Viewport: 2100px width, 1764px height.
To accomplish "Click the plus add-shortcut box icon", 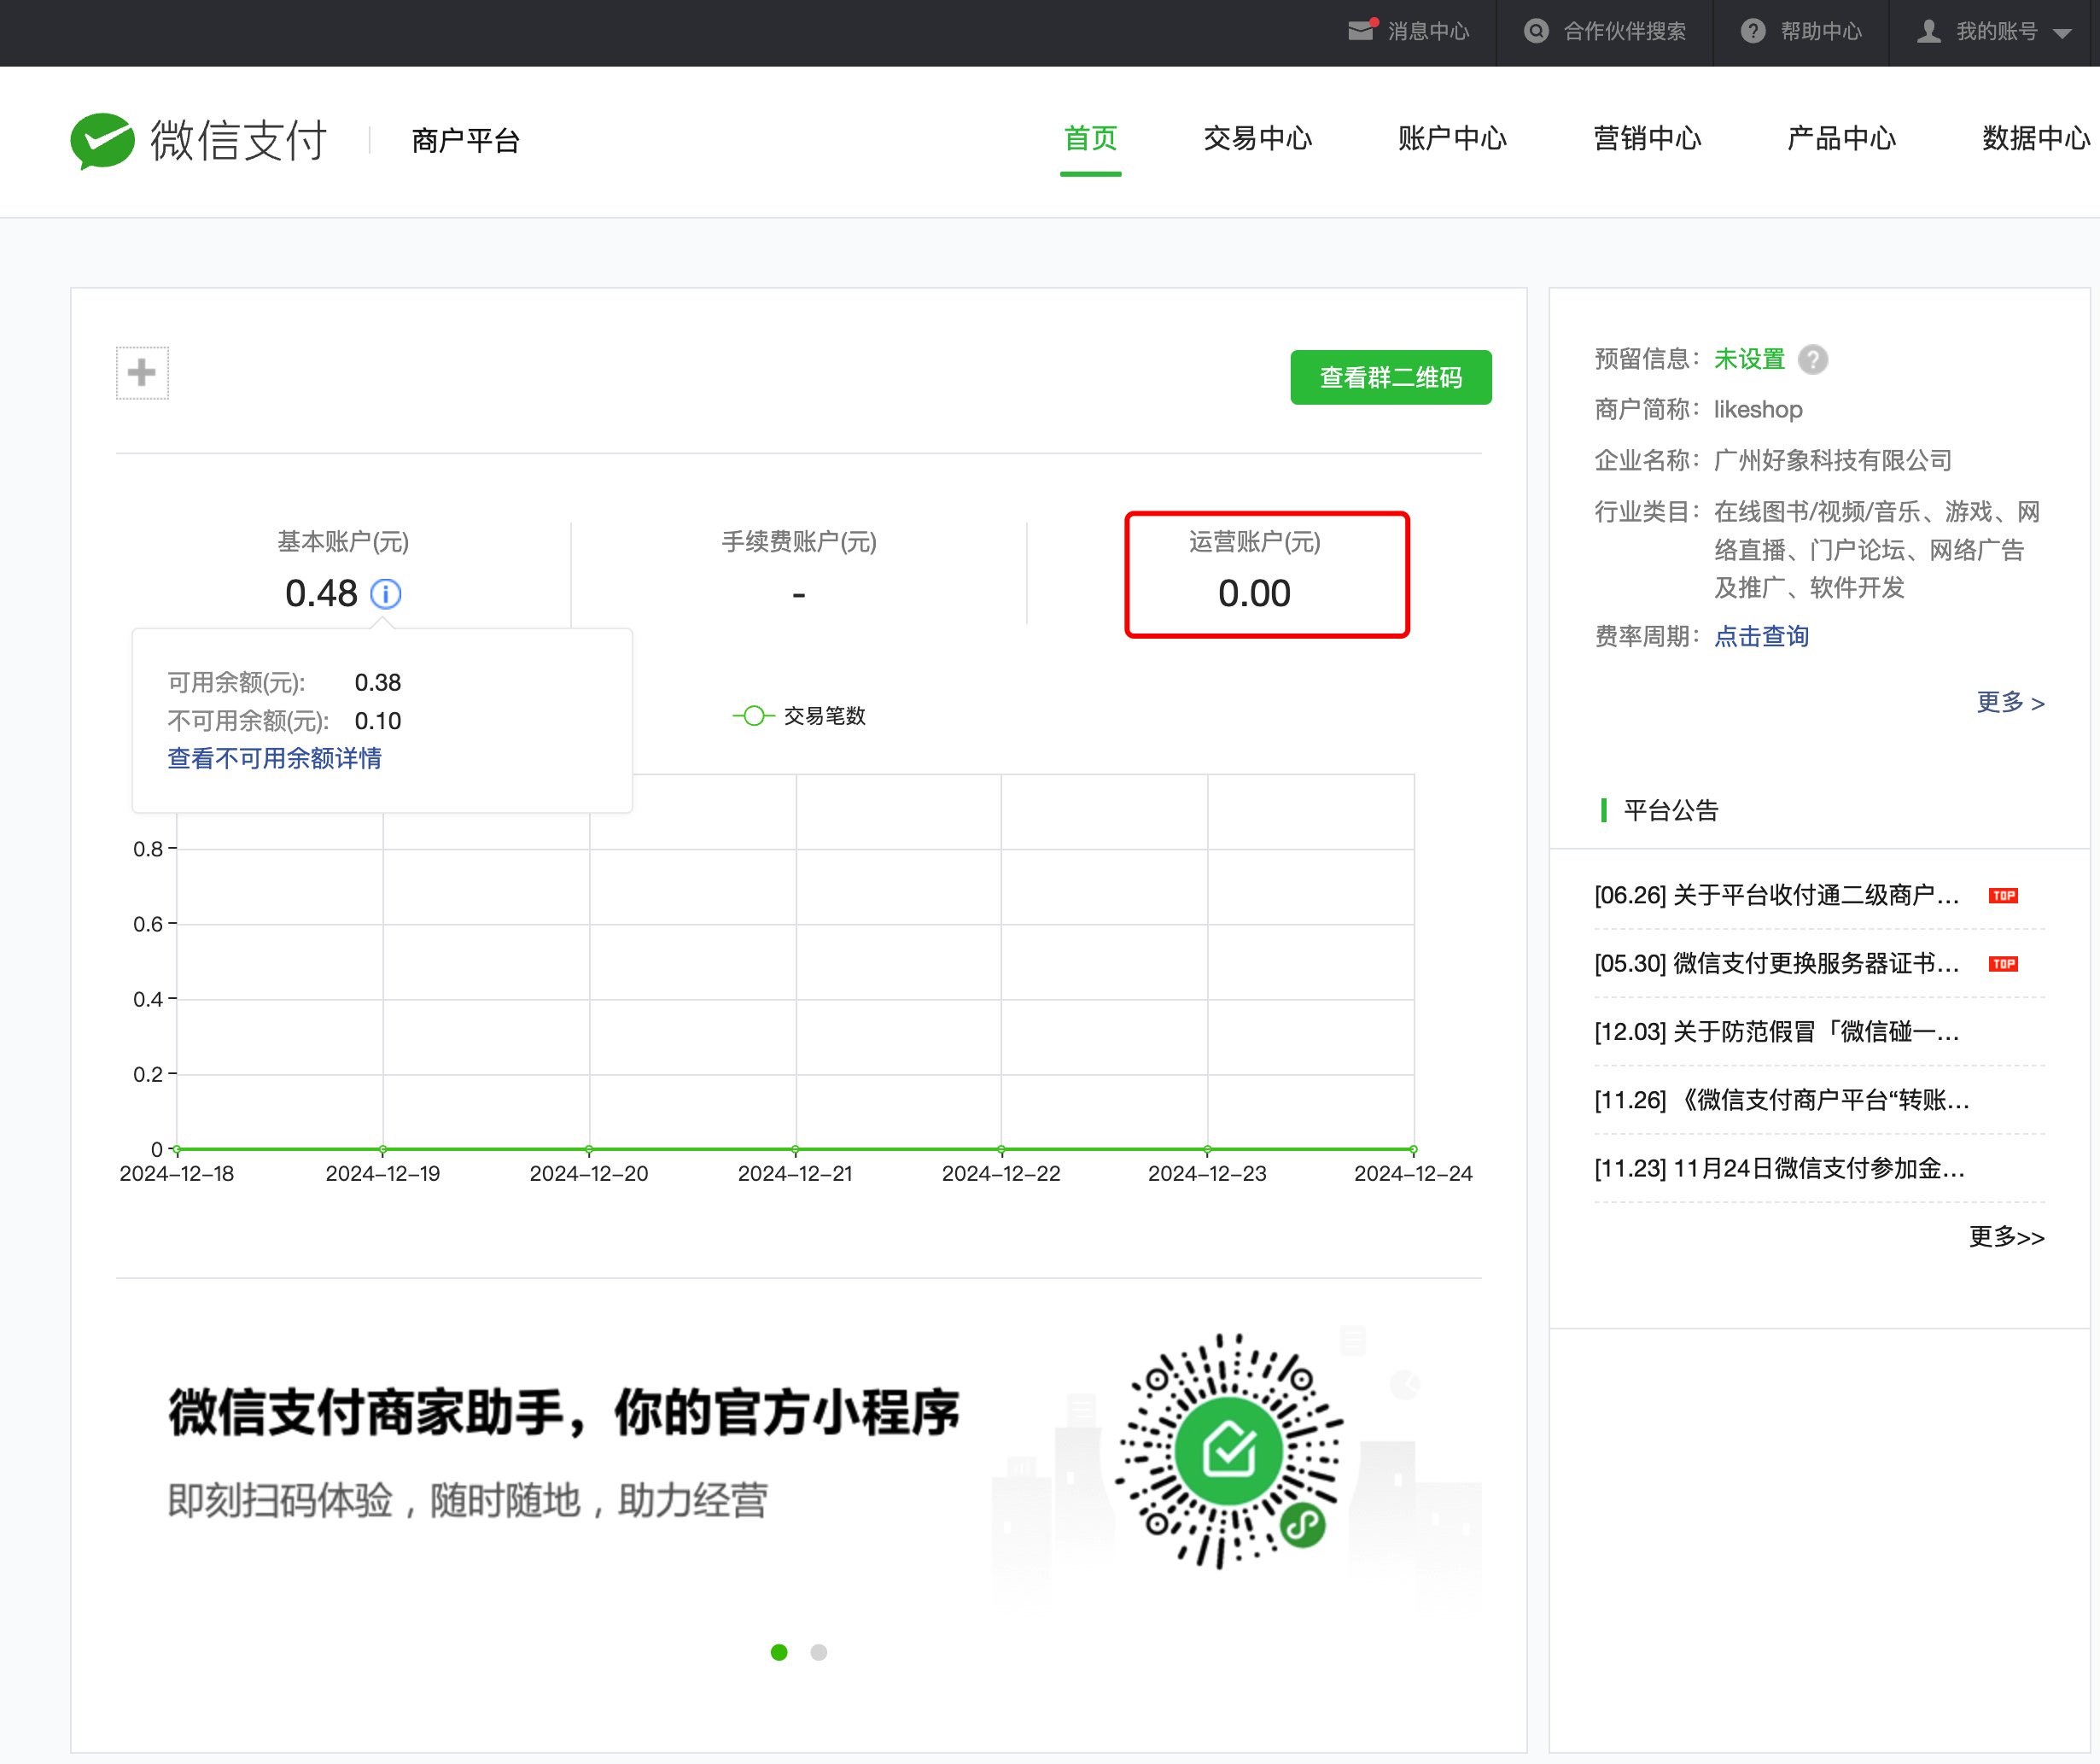I will click(142, 373).
